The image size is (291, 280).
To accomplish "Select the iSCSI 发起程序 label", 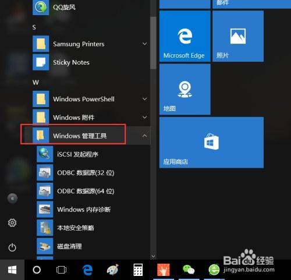I will pos(77,154).
